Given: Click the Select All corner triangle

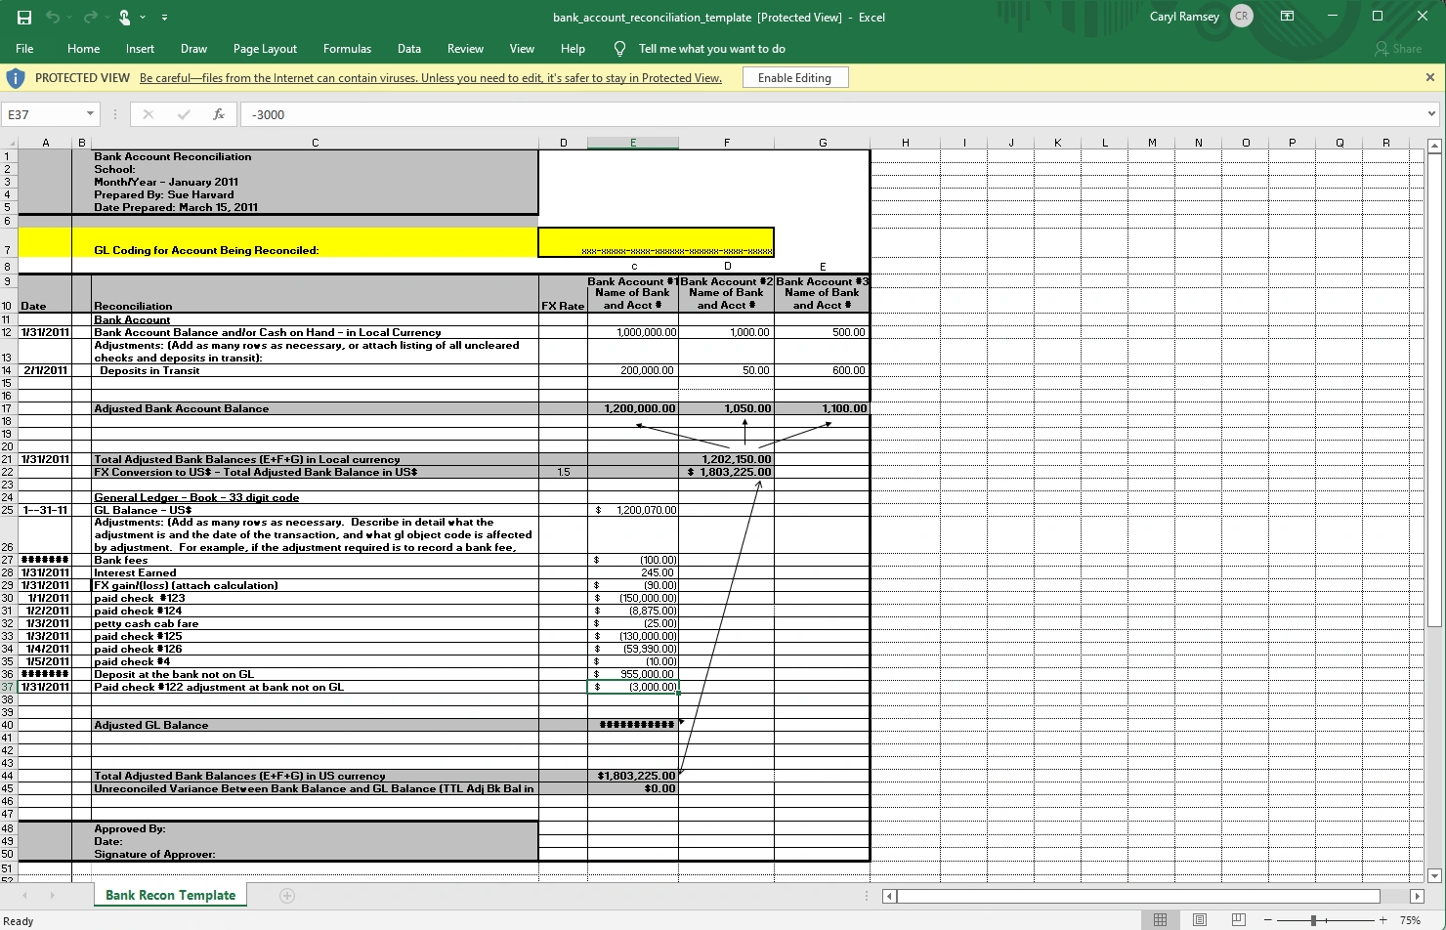Looking at the screenshot, I should (x=9, y=143).
